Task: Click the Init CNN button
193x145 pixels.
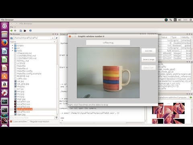Action: pos(148,51)
